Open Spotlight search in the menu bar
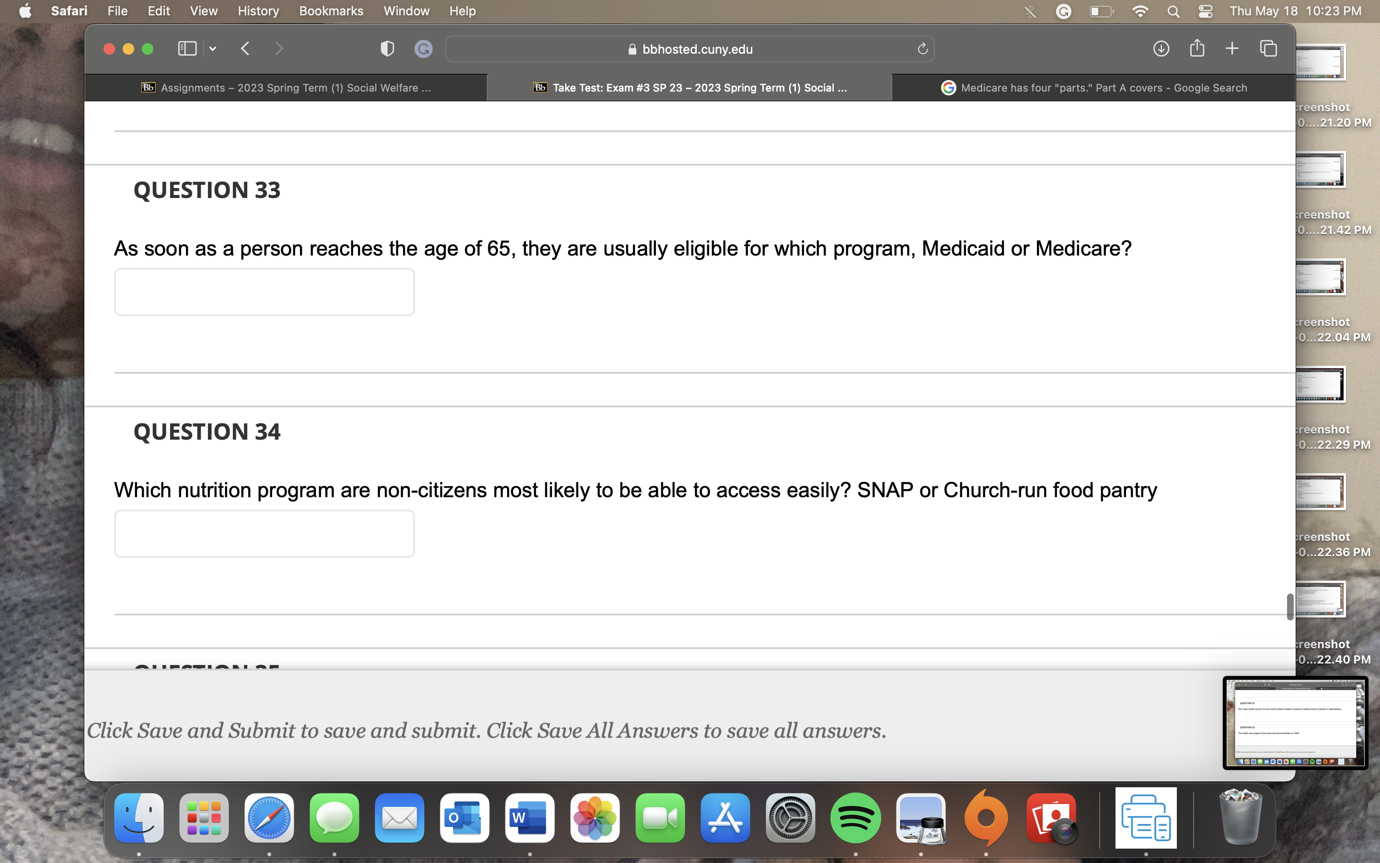The height and width of the screenshot is (863, 1380). tap(1173, 11)
